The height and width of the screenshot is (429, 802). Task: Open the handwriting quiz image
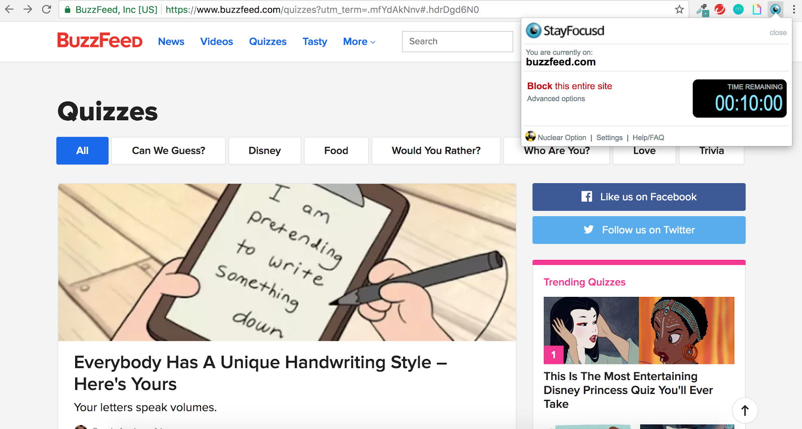click(287, 262)
